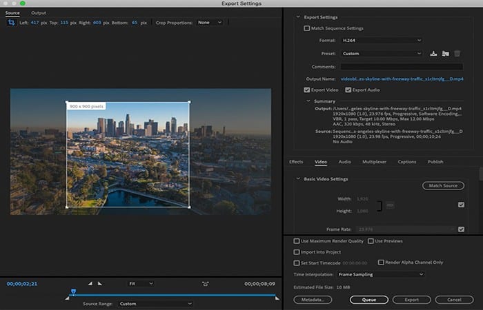Open the Frame Rate dropdown
483x310 pixels.
pos(406,229)
